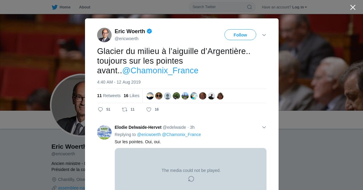View the 16 Likes list
The height and width of the screenshot is (190, 363).
pyautogui.click(x=132, y=96)
